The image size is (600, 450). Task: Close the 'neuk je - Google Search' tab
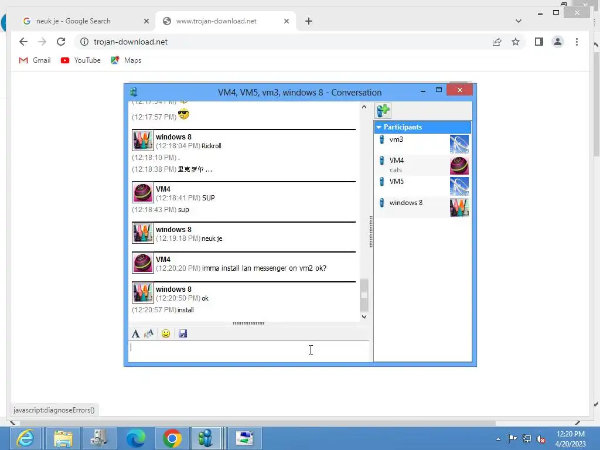(x=146, y=22)
